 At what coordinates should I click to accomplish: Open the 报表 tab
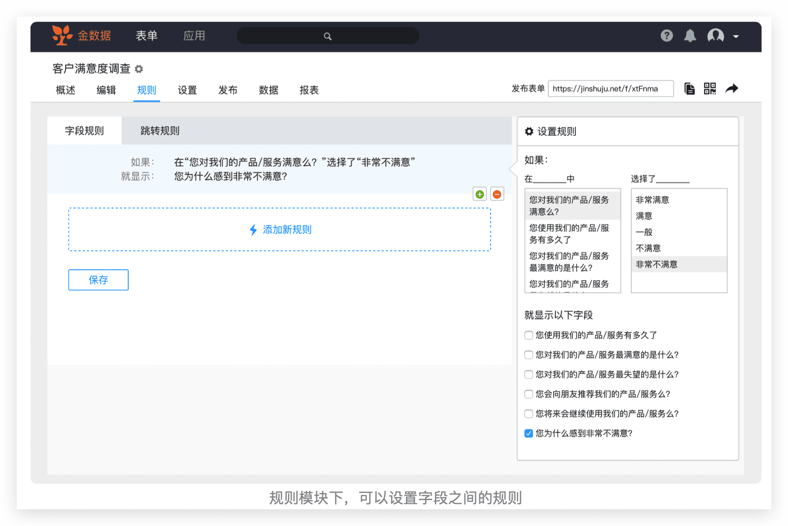[309, 90]
